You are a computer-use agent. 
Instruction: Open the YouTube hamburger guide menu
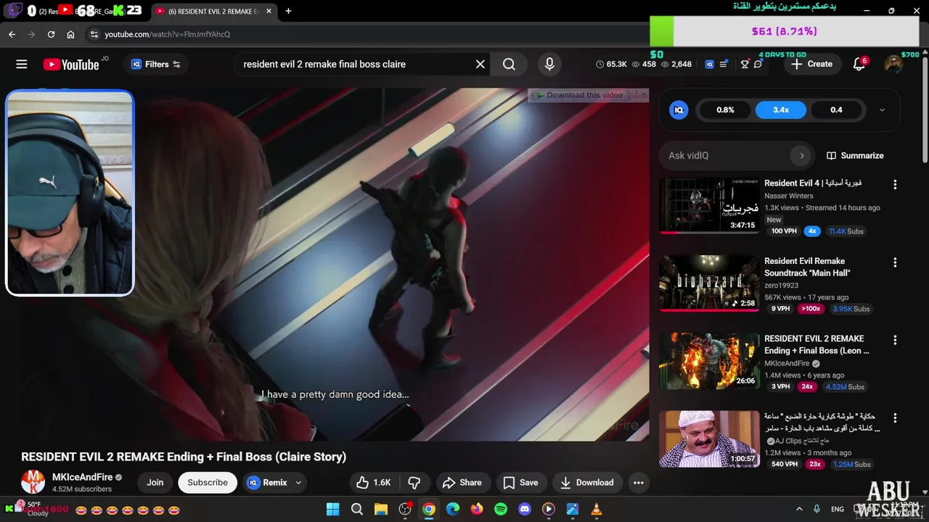[x=22, y=65]
